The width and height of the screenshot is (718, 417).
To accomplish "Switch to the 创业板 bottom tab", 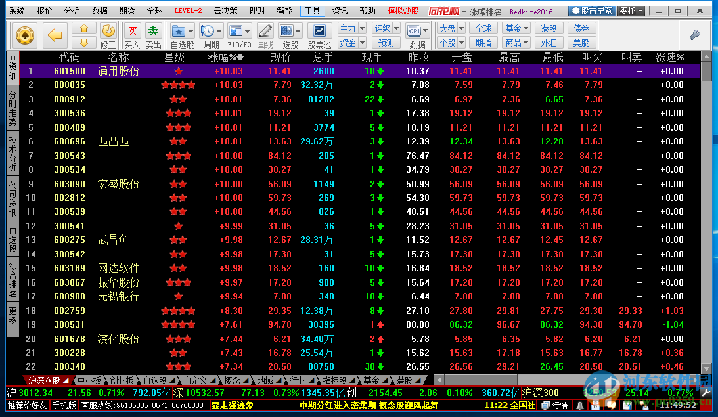I will click(x=122, y=380).
